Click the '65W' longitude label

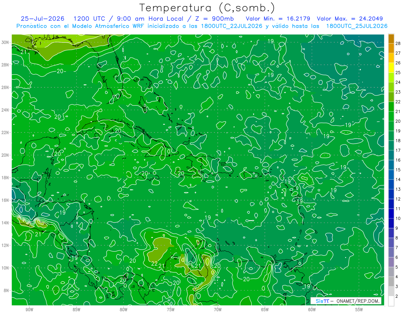coord(265,310)
